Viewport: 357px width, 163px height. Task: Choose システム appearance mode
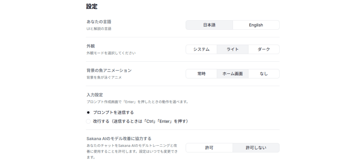click(x=201, y=50)
